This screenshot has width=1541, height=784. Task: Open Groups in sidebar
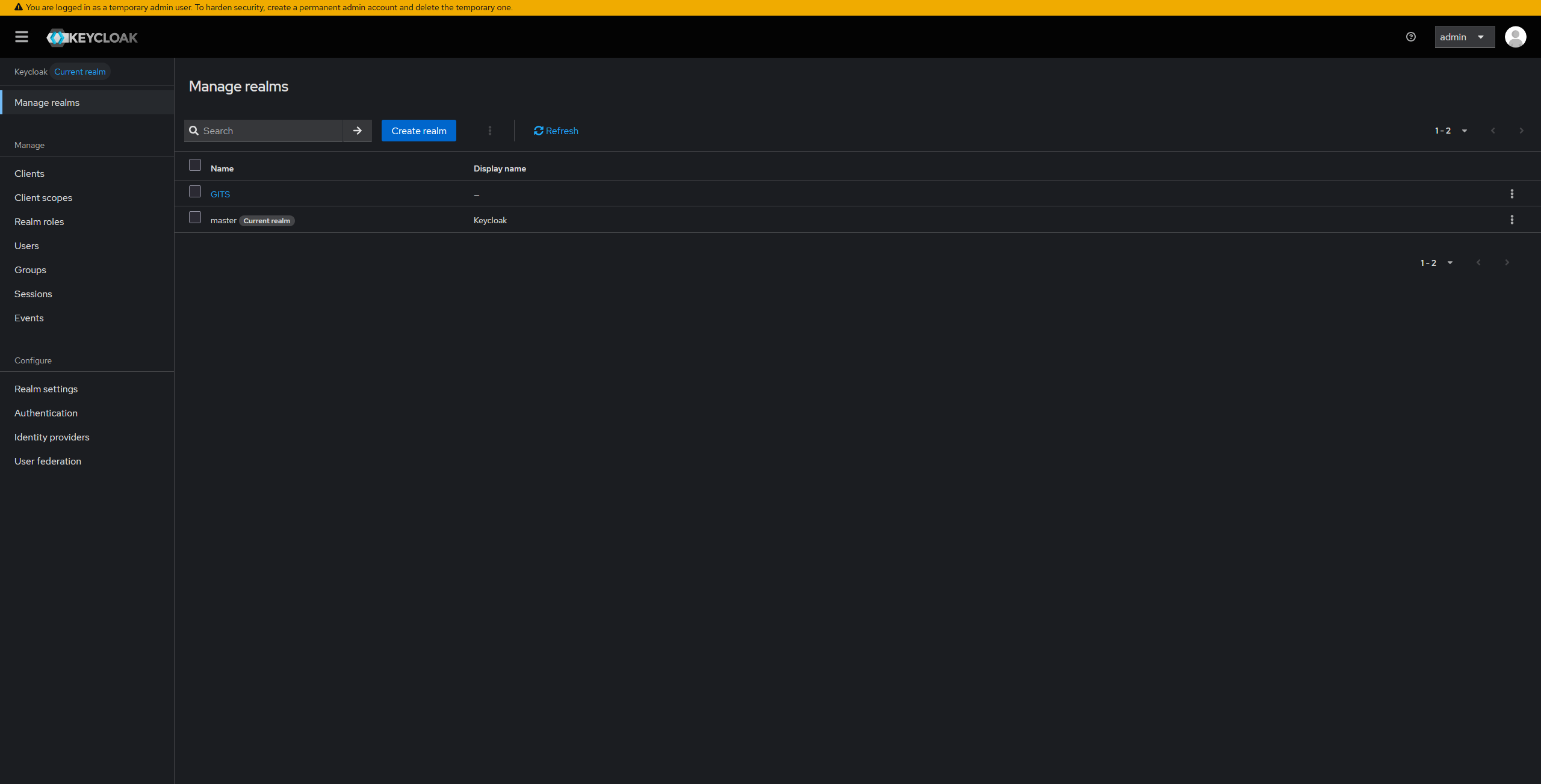87,270
